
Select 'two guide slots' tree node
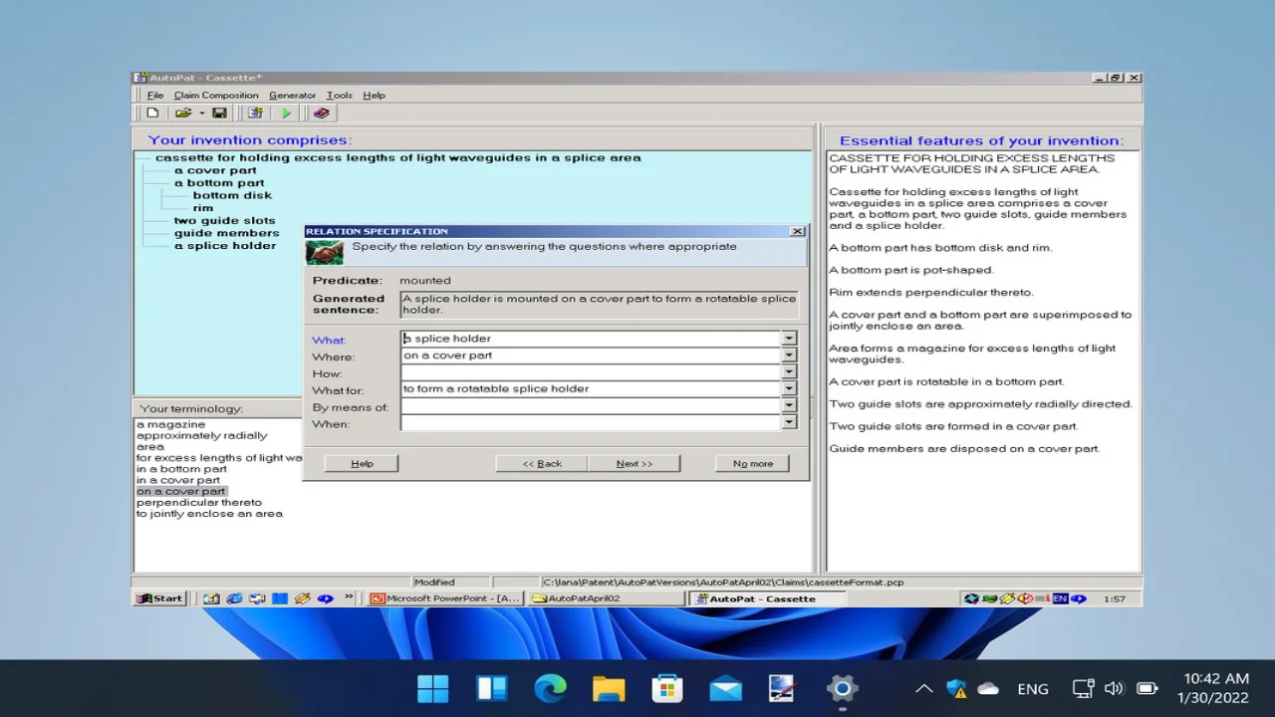click(224, 221)
